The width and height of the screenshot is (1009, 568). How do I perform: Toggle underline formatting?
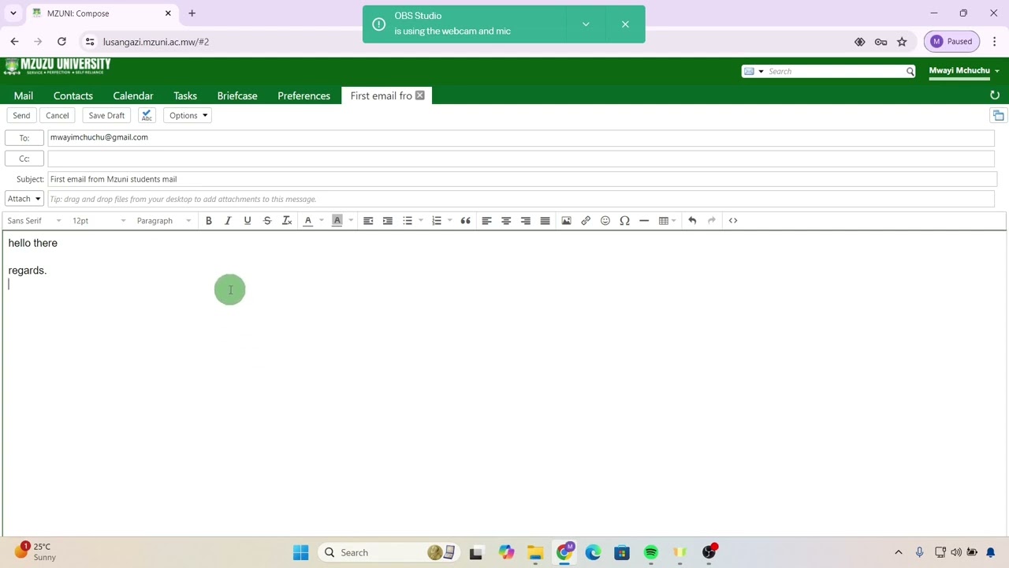248,221
